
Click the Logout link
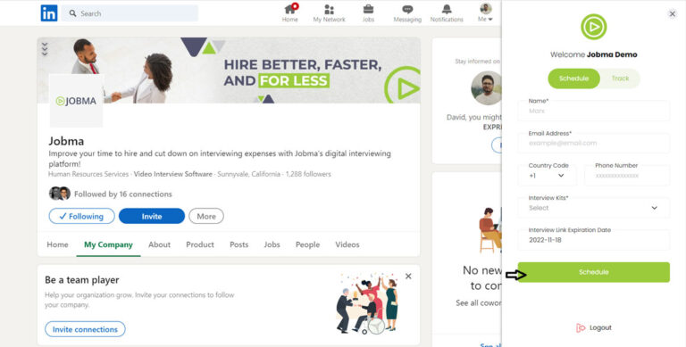coord(600,327)
